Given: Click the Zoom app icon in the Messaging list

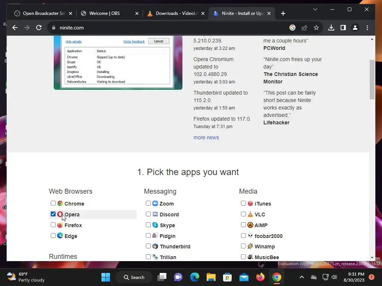Looking at the screenshot, I should click(x=155, y=203).
